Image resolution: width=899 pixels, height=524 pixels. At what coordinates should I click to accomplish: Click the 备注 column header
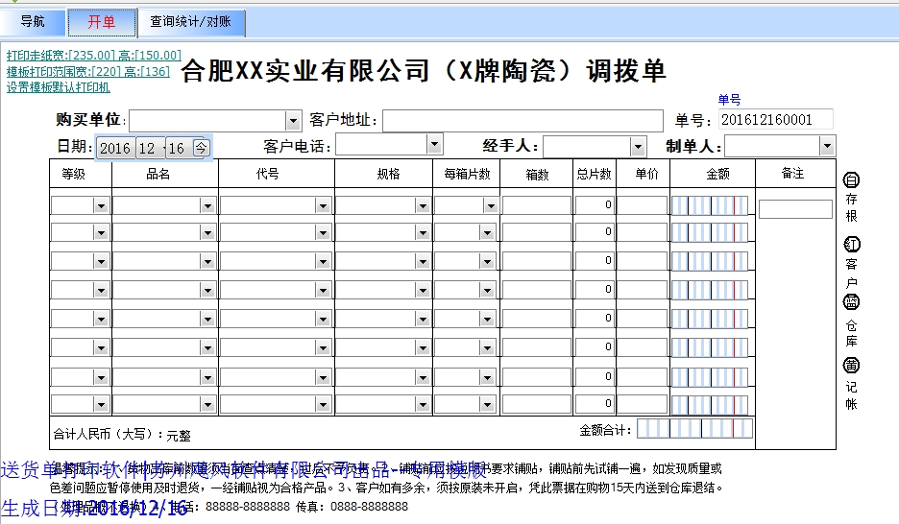point(793,174)
